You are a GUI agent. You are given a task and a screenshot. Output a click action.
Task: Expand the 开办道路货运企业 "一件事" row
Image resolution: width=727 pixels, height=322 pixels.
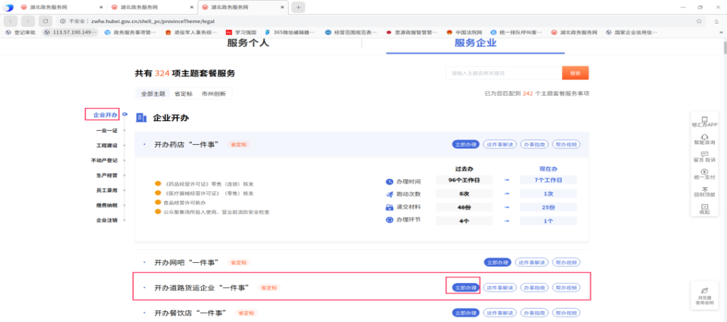pos(361,288)
